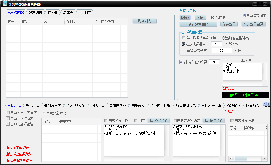Show the 运行日志 tab

(85, 12)
